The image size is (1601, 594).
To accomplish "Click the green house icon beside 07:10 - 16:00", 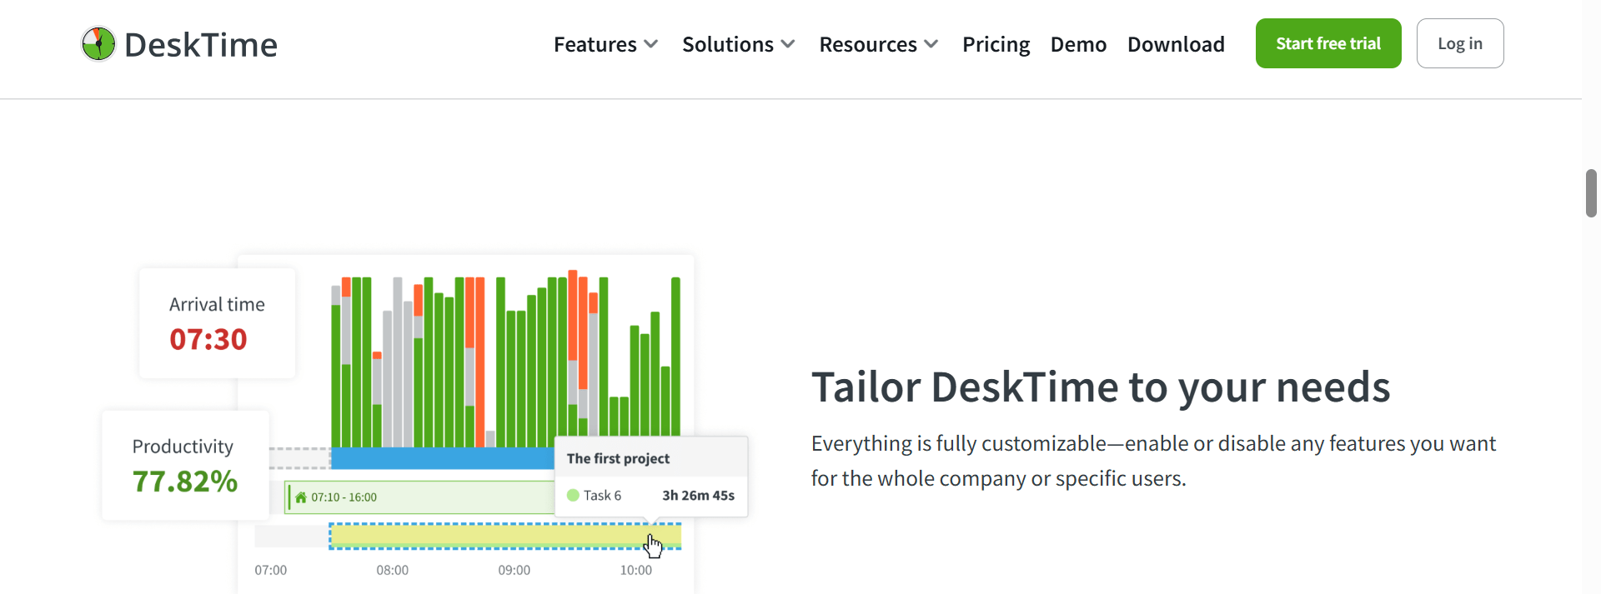I will click(301, 497).
